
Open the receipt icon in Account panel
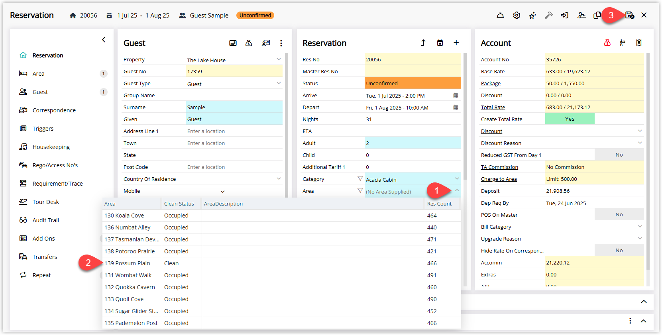click(639, 43)
